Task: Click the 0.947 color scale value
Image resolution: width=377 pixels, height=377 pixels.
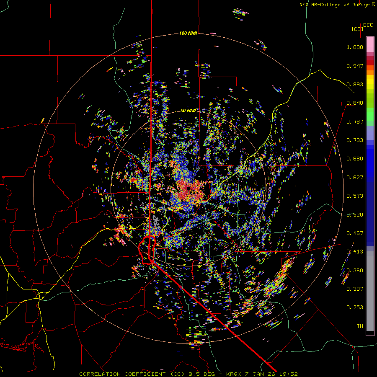Action: pos(355,66)
